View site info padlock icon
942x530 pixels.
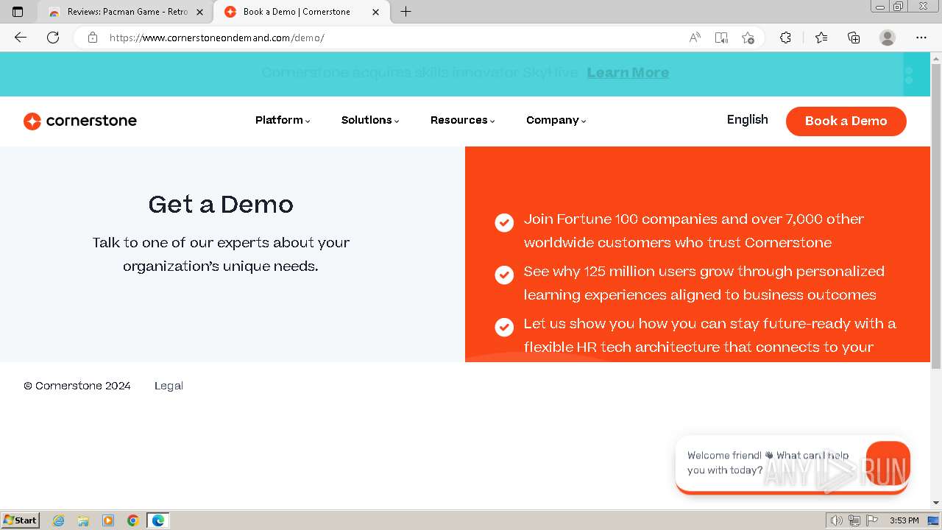click(93, 38)
